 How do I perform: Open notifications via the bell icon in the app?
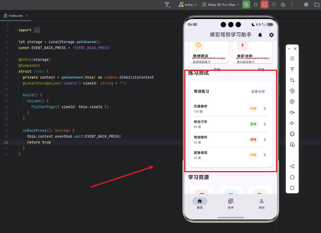point(260,35)
